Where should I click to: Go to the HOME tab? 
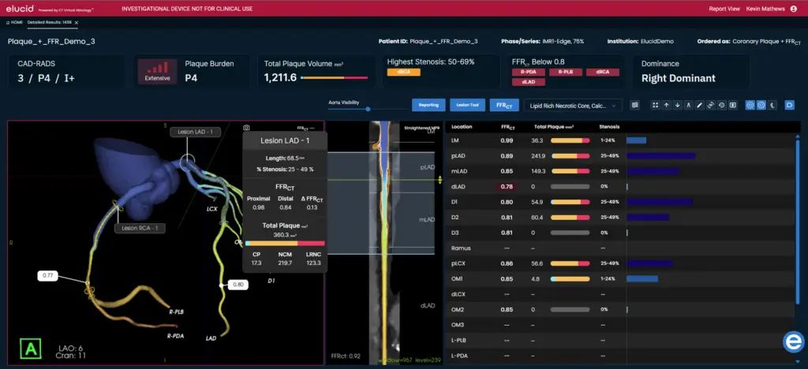[x=14, y=23]
